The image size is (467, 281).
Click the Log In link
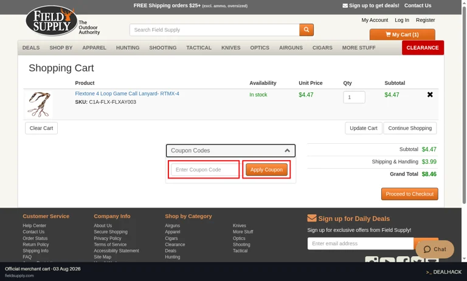pos(402,20)
